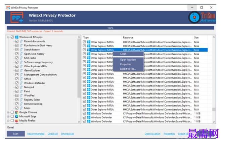Click the brush icon beside Open/save history

pyautogui.click(x=21, y=54)
